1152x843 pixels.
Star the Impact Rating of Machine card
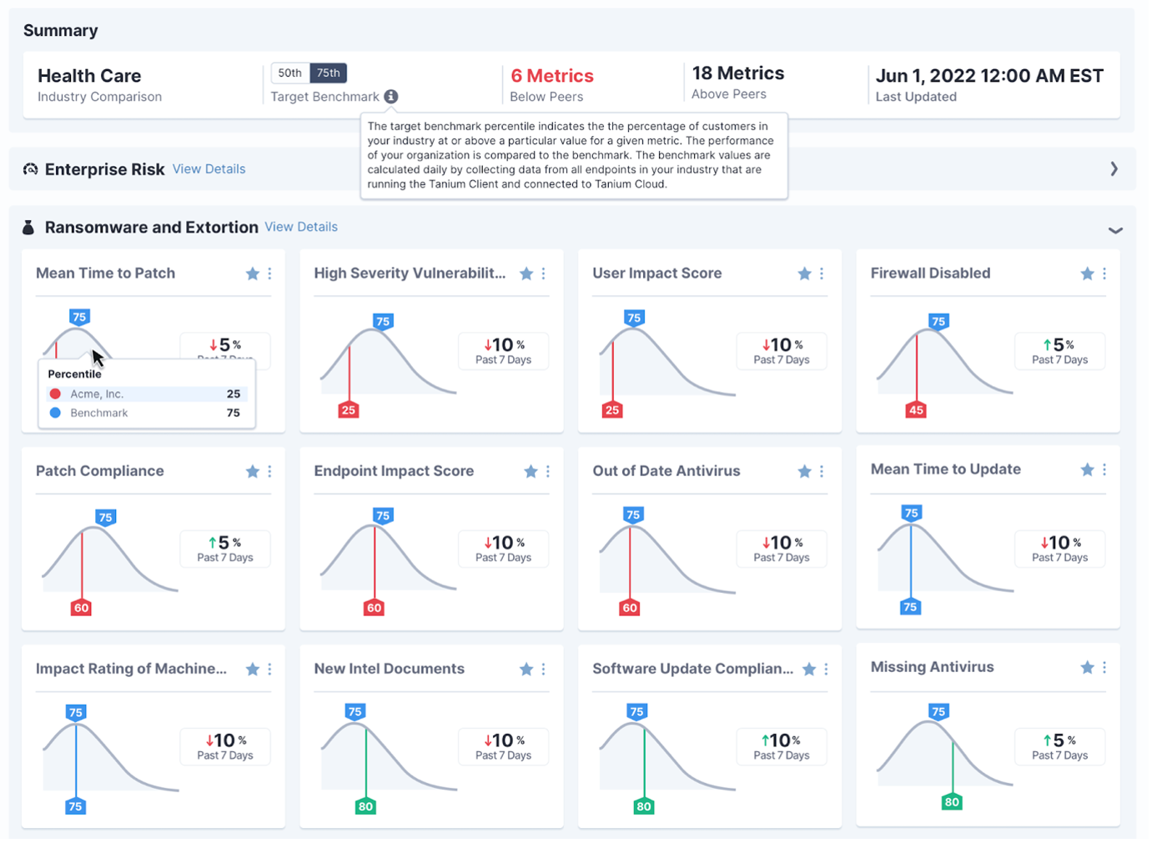click(x=253, y=670)
